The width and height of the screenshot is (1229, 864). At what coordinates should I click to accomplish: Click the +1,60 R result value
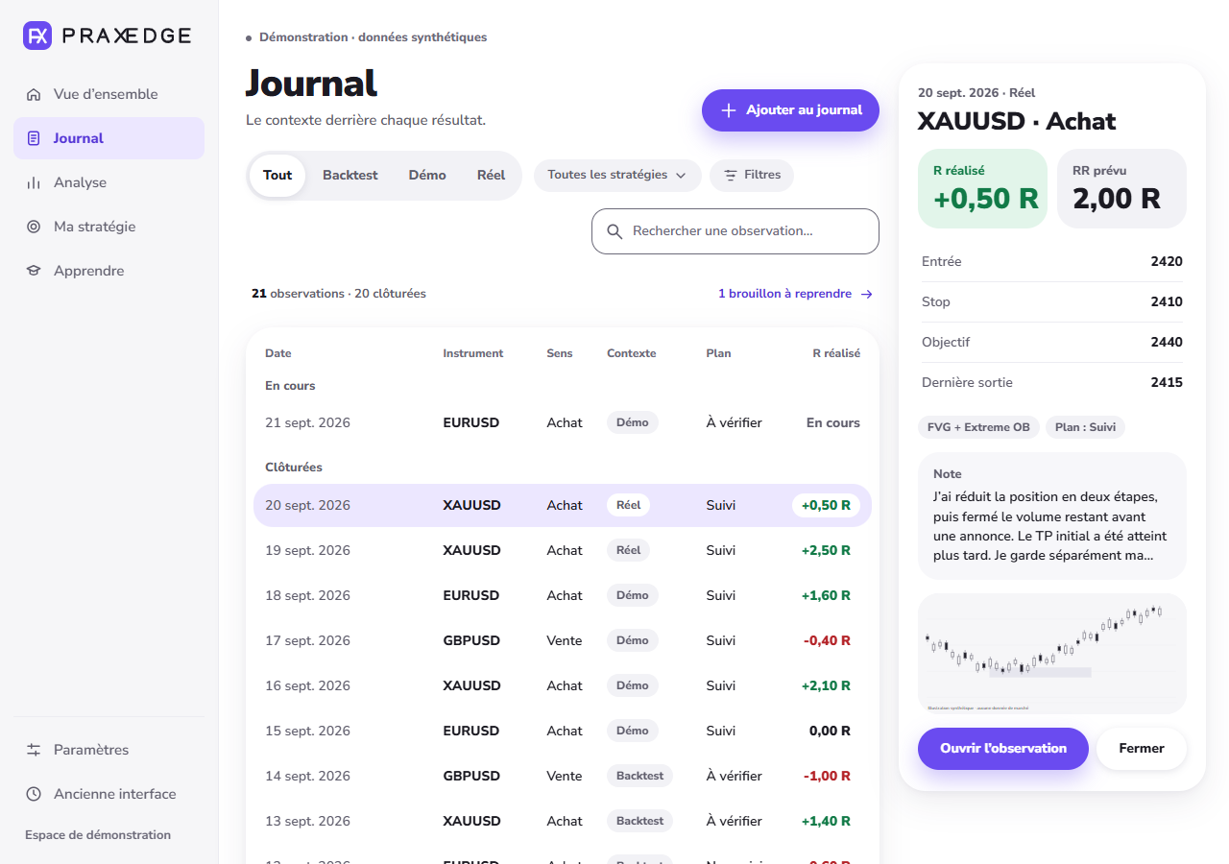coord(826,595)
